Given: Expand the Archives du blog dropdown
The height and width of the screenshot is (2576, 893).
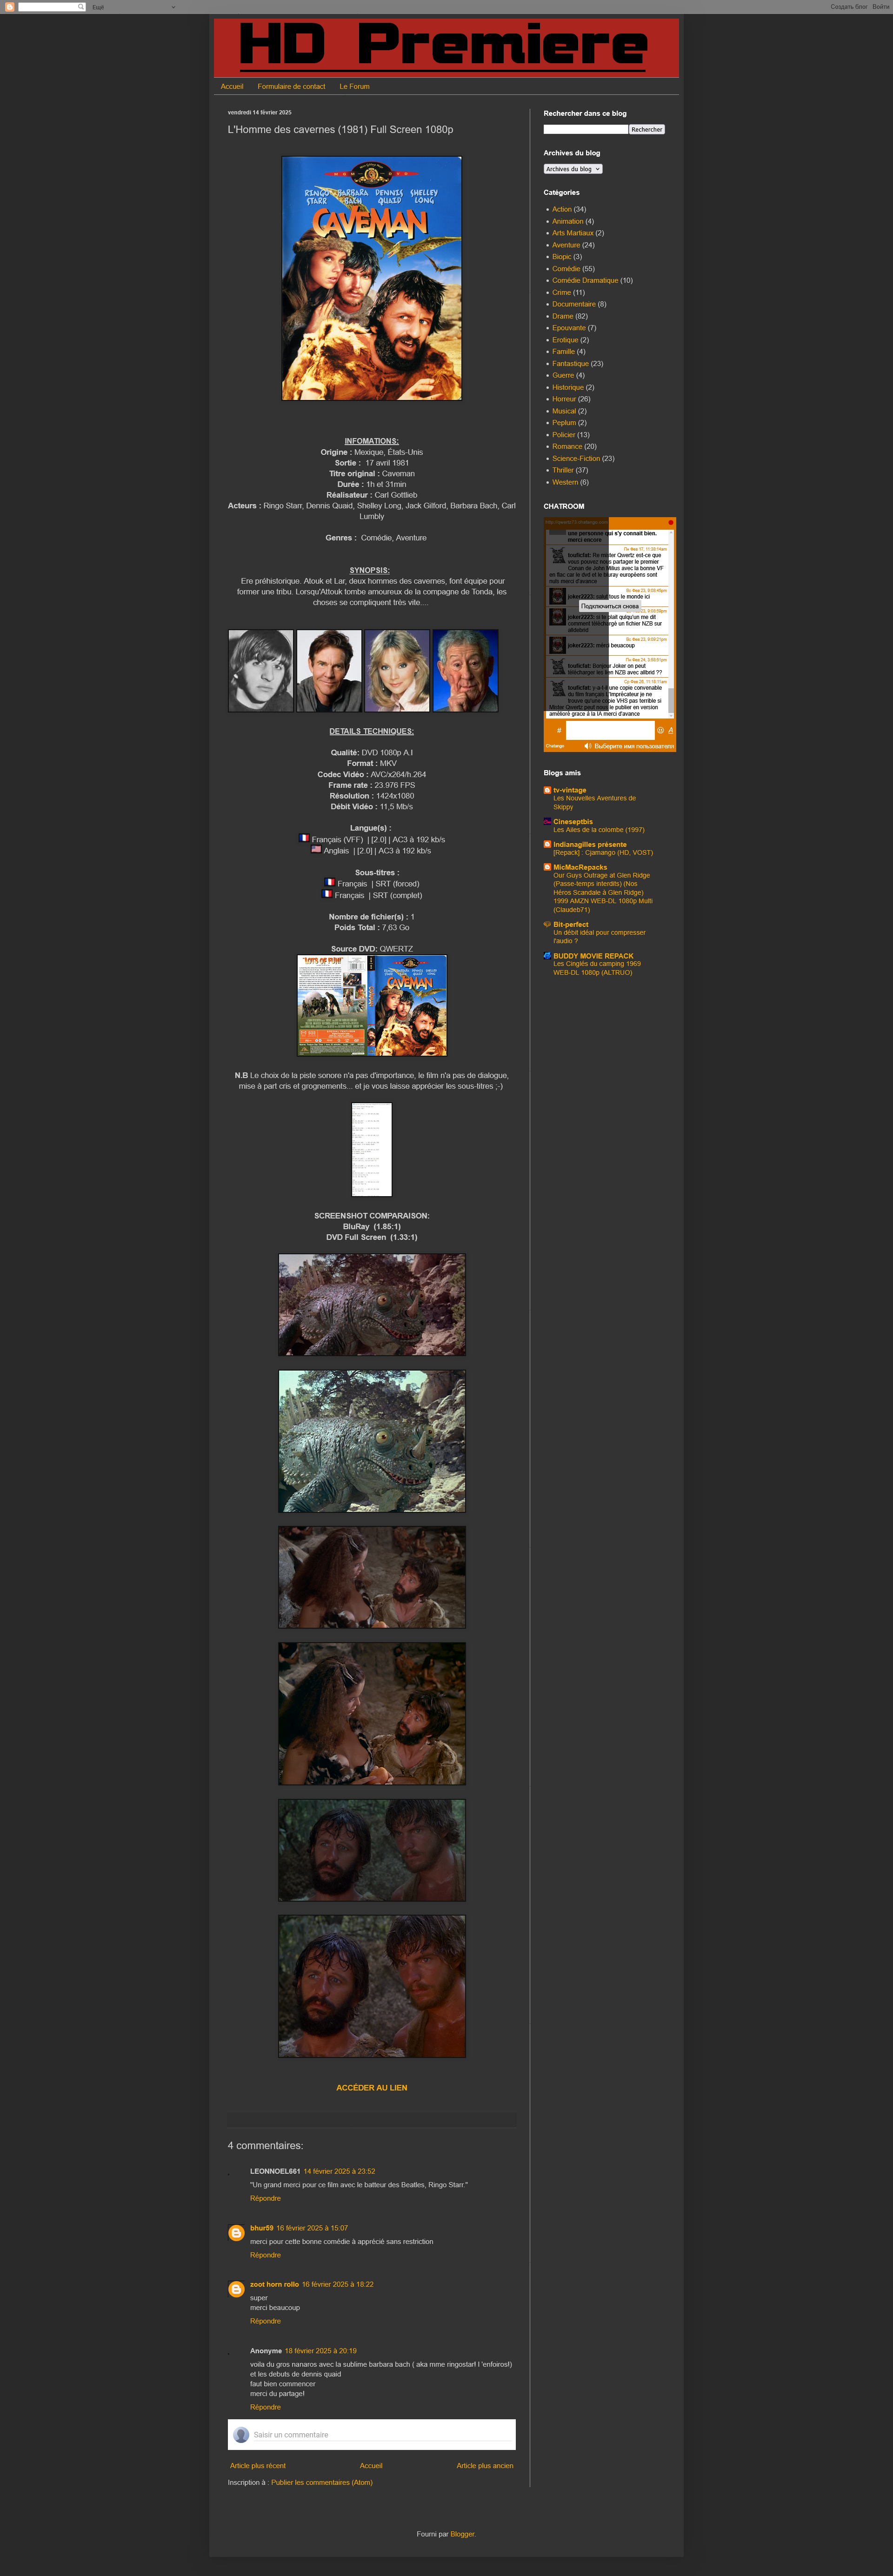Looking at the screenshot, I should (573, 169).
